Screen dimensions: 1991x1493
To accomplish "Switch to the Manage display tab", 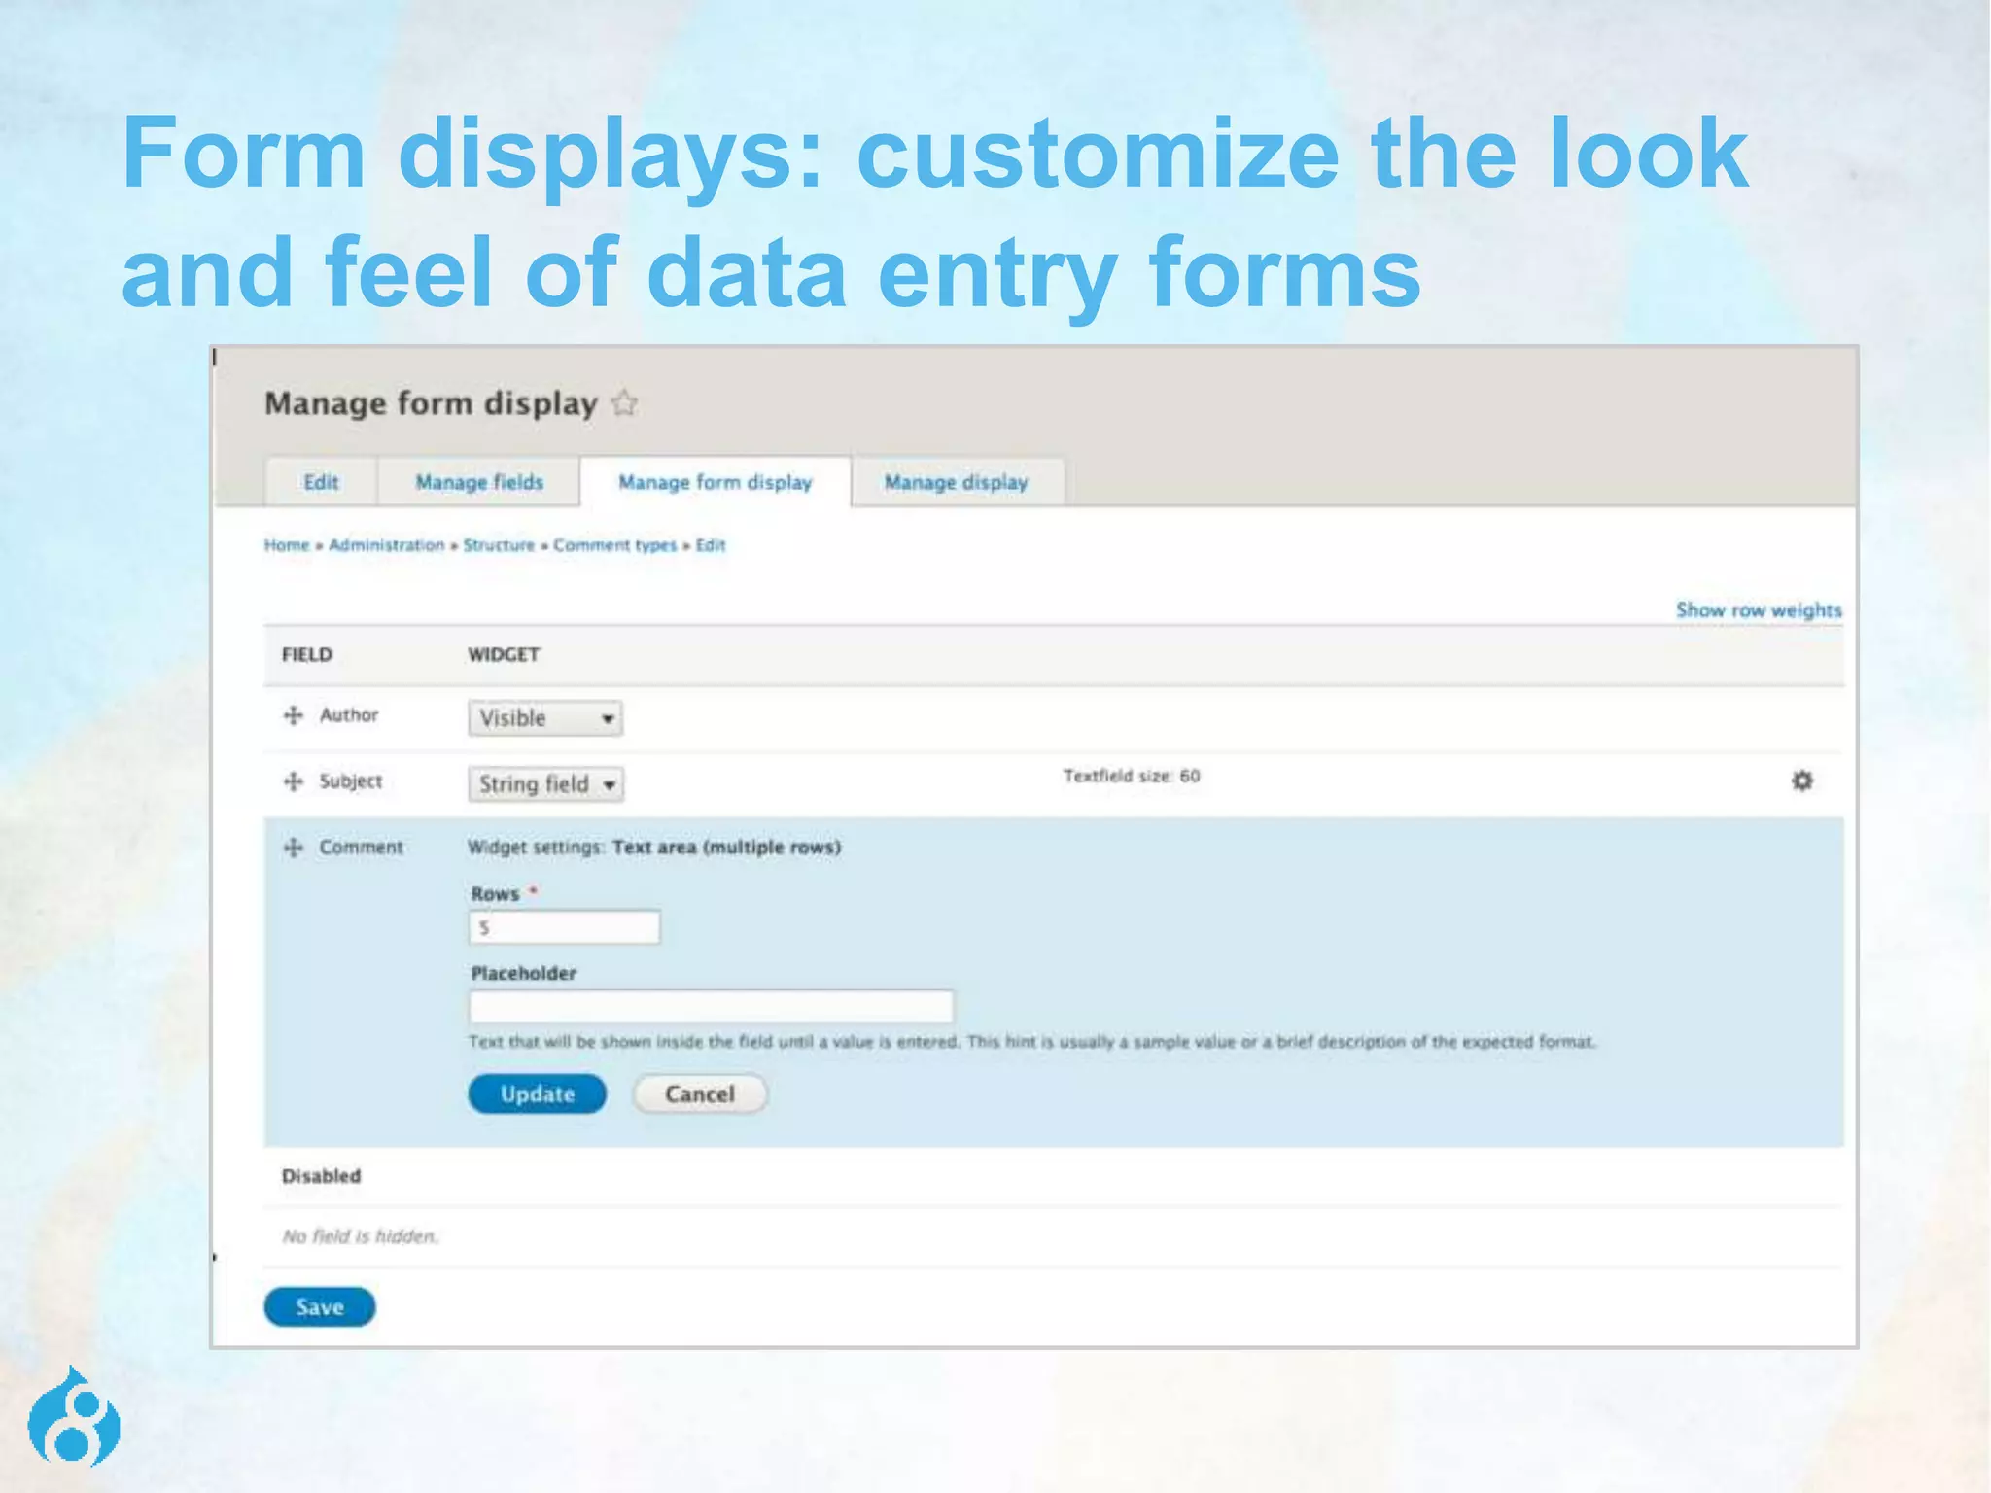I will [957, 482].
